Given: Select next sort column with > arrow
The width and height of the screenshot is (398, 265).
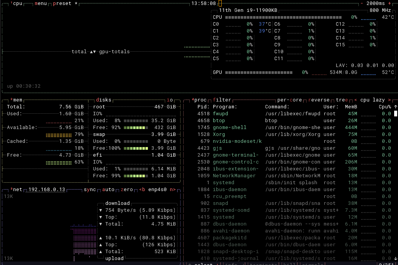Looking at the screenshot, I should pos(390,100).
